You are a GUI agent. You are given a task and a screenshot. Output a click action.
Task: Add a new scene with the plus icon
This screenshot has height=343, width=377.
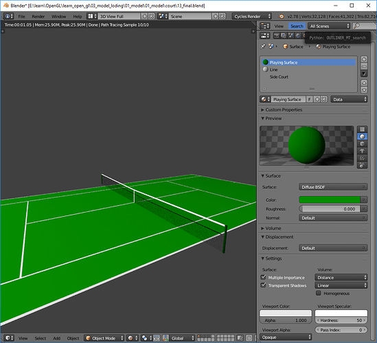[x=216, y=16]
